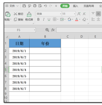Click the Save icon in quick toolbar
Screen dimensions: 102x105
[24, 6]
